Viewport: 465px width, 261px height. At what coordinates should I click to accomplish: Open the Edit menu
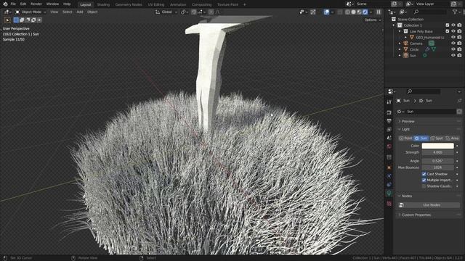(x=23, y=4)
